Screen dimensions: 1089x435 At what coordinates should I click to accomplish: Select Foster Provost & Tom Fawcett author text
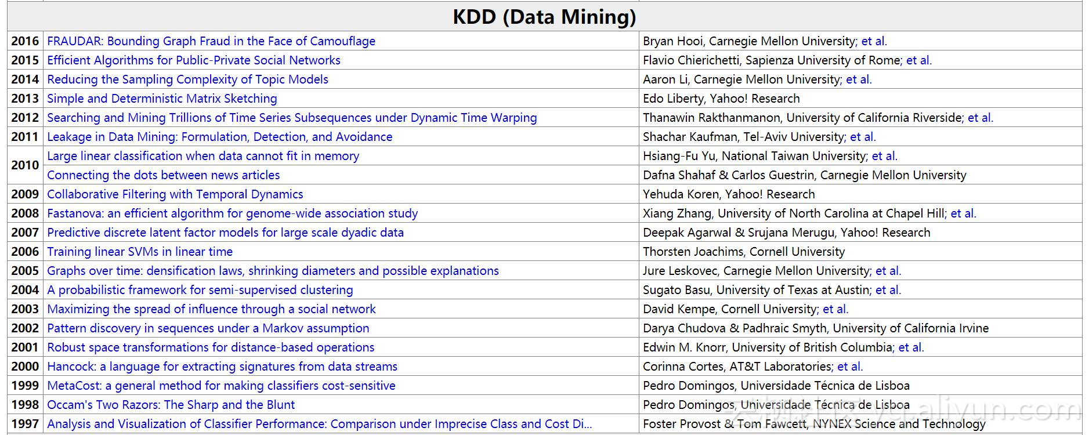[x=814, y=424]
